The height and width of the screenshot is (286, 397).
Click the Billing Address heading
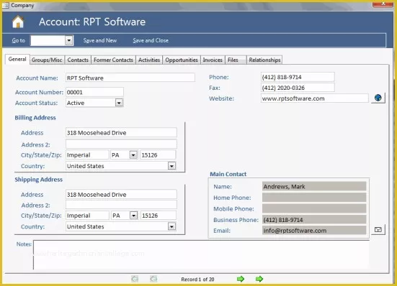pos(35,118)
